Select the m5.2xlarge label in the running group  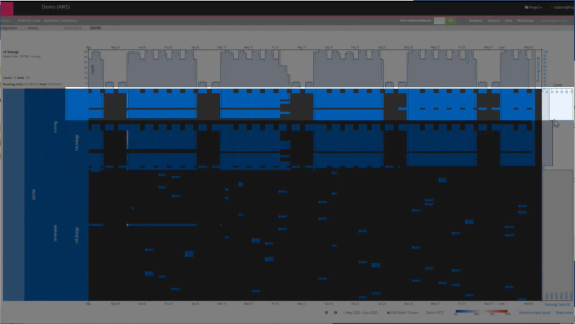tap(76, 143)
